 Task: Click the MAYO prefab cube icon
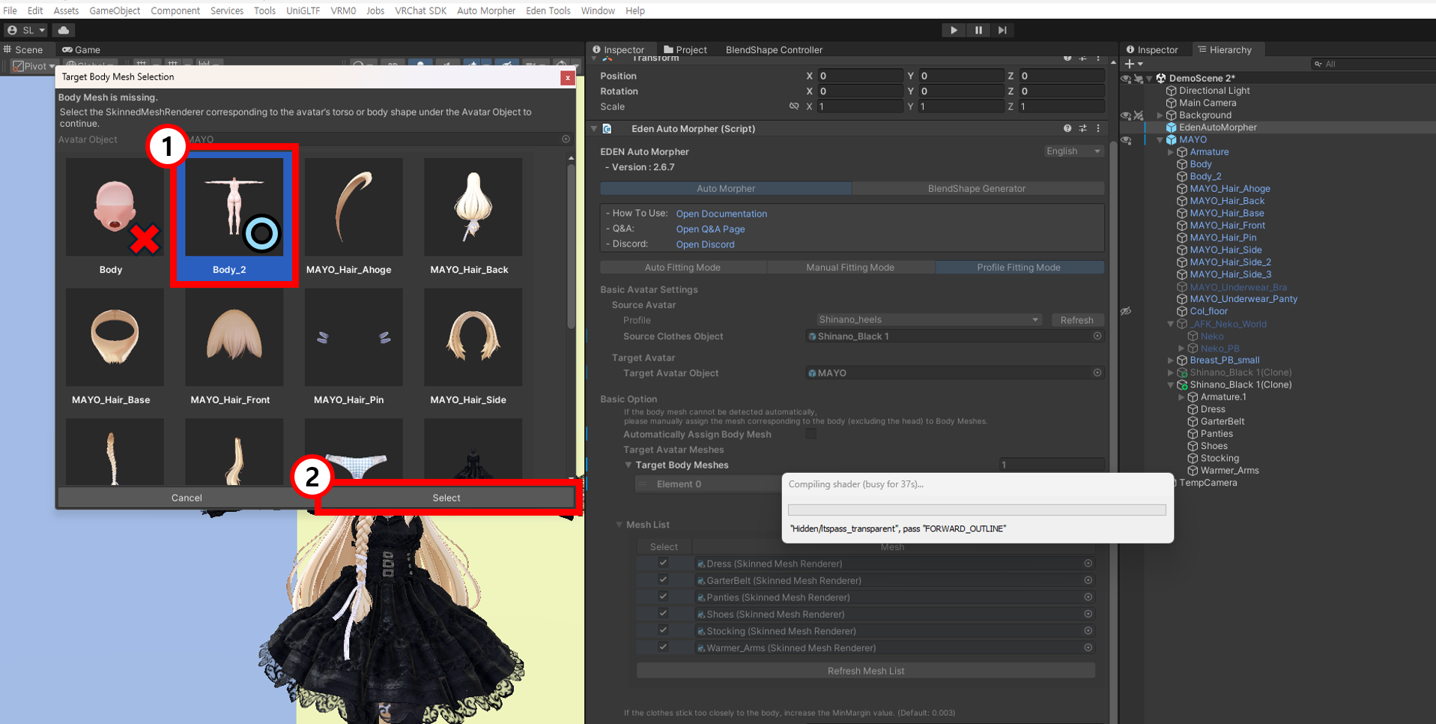pyautogui.click(x=1171, y=140)
